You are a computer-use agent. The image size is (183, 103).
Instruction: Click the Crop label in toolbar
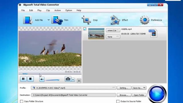pyautogui.click(x=95, y=20)
